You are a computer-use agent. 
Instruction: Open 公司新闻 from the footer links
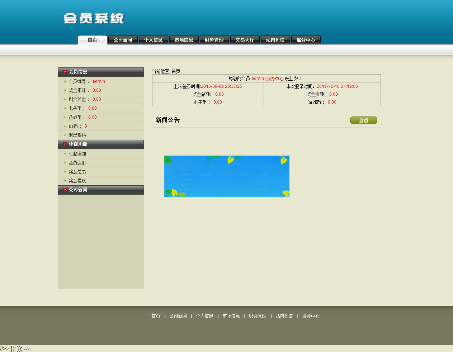point(178,316)
